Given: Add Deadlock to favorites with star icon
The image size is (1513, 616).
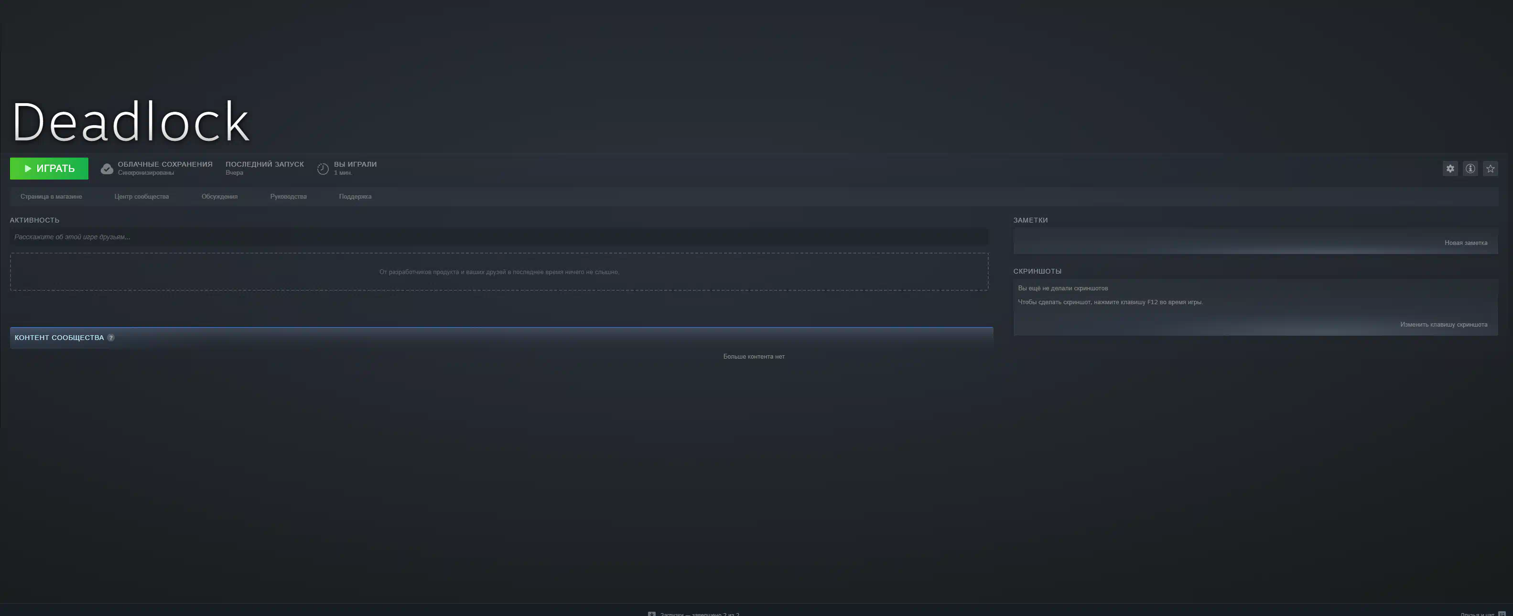Looking at the screenshot, I should tap(1490, 169).
